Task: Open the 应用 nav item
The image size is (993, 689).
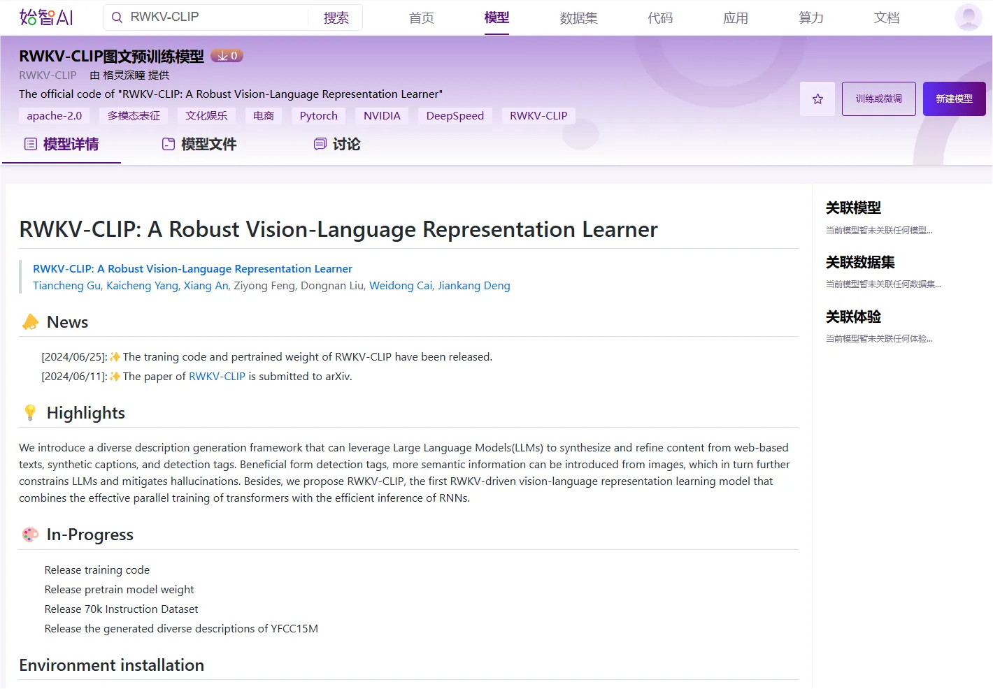Action: coord(736,17)
